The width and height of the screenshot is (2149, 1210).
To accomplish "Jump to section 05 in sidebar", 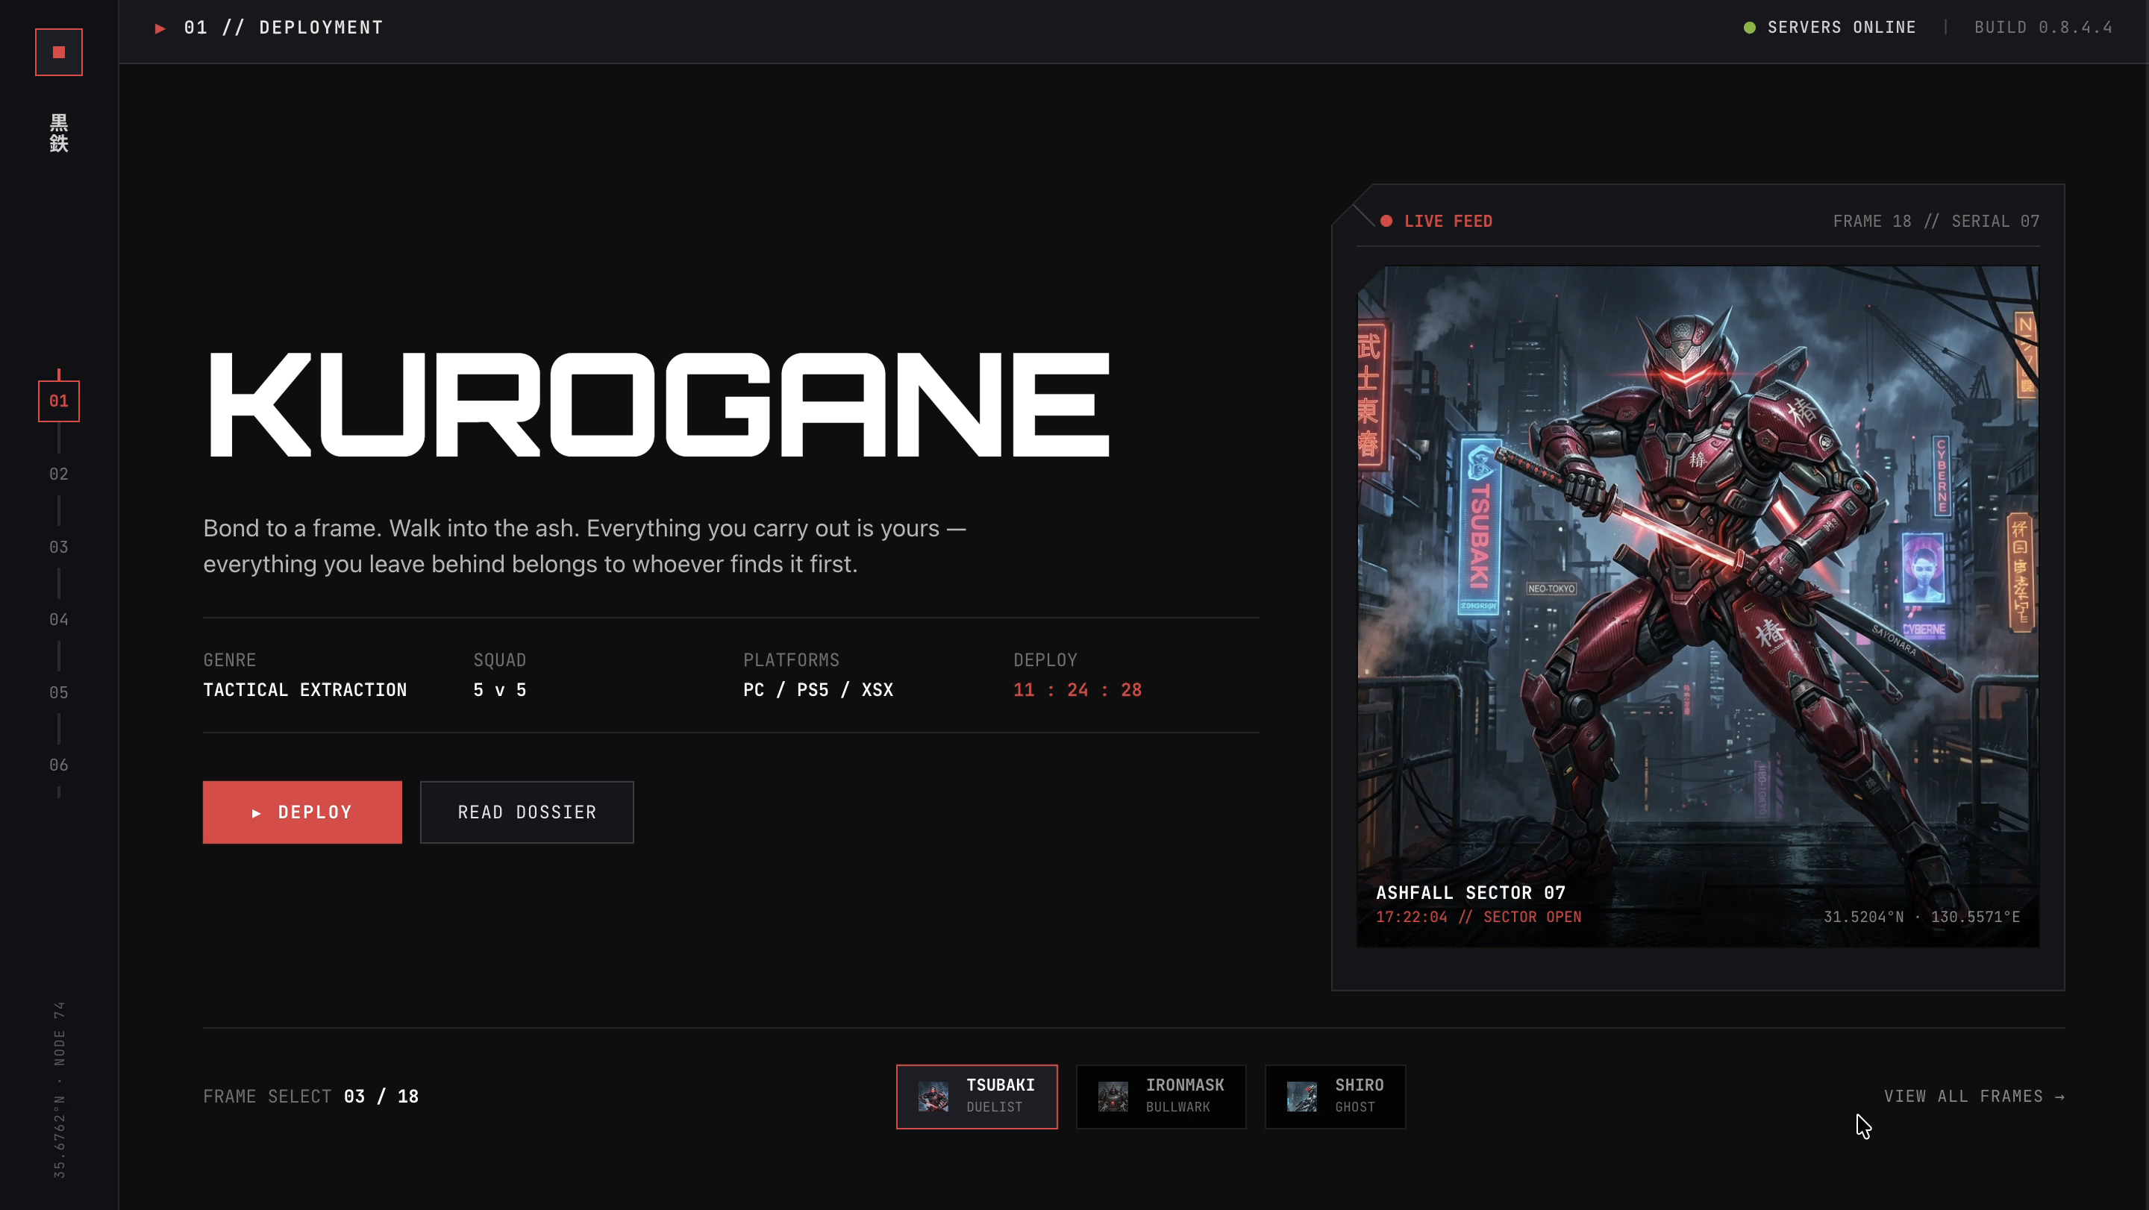I will coord(58,693).
